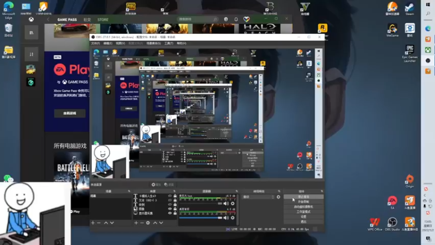Click the Exit button in OBS controls
435x245 pixels.
303,222
